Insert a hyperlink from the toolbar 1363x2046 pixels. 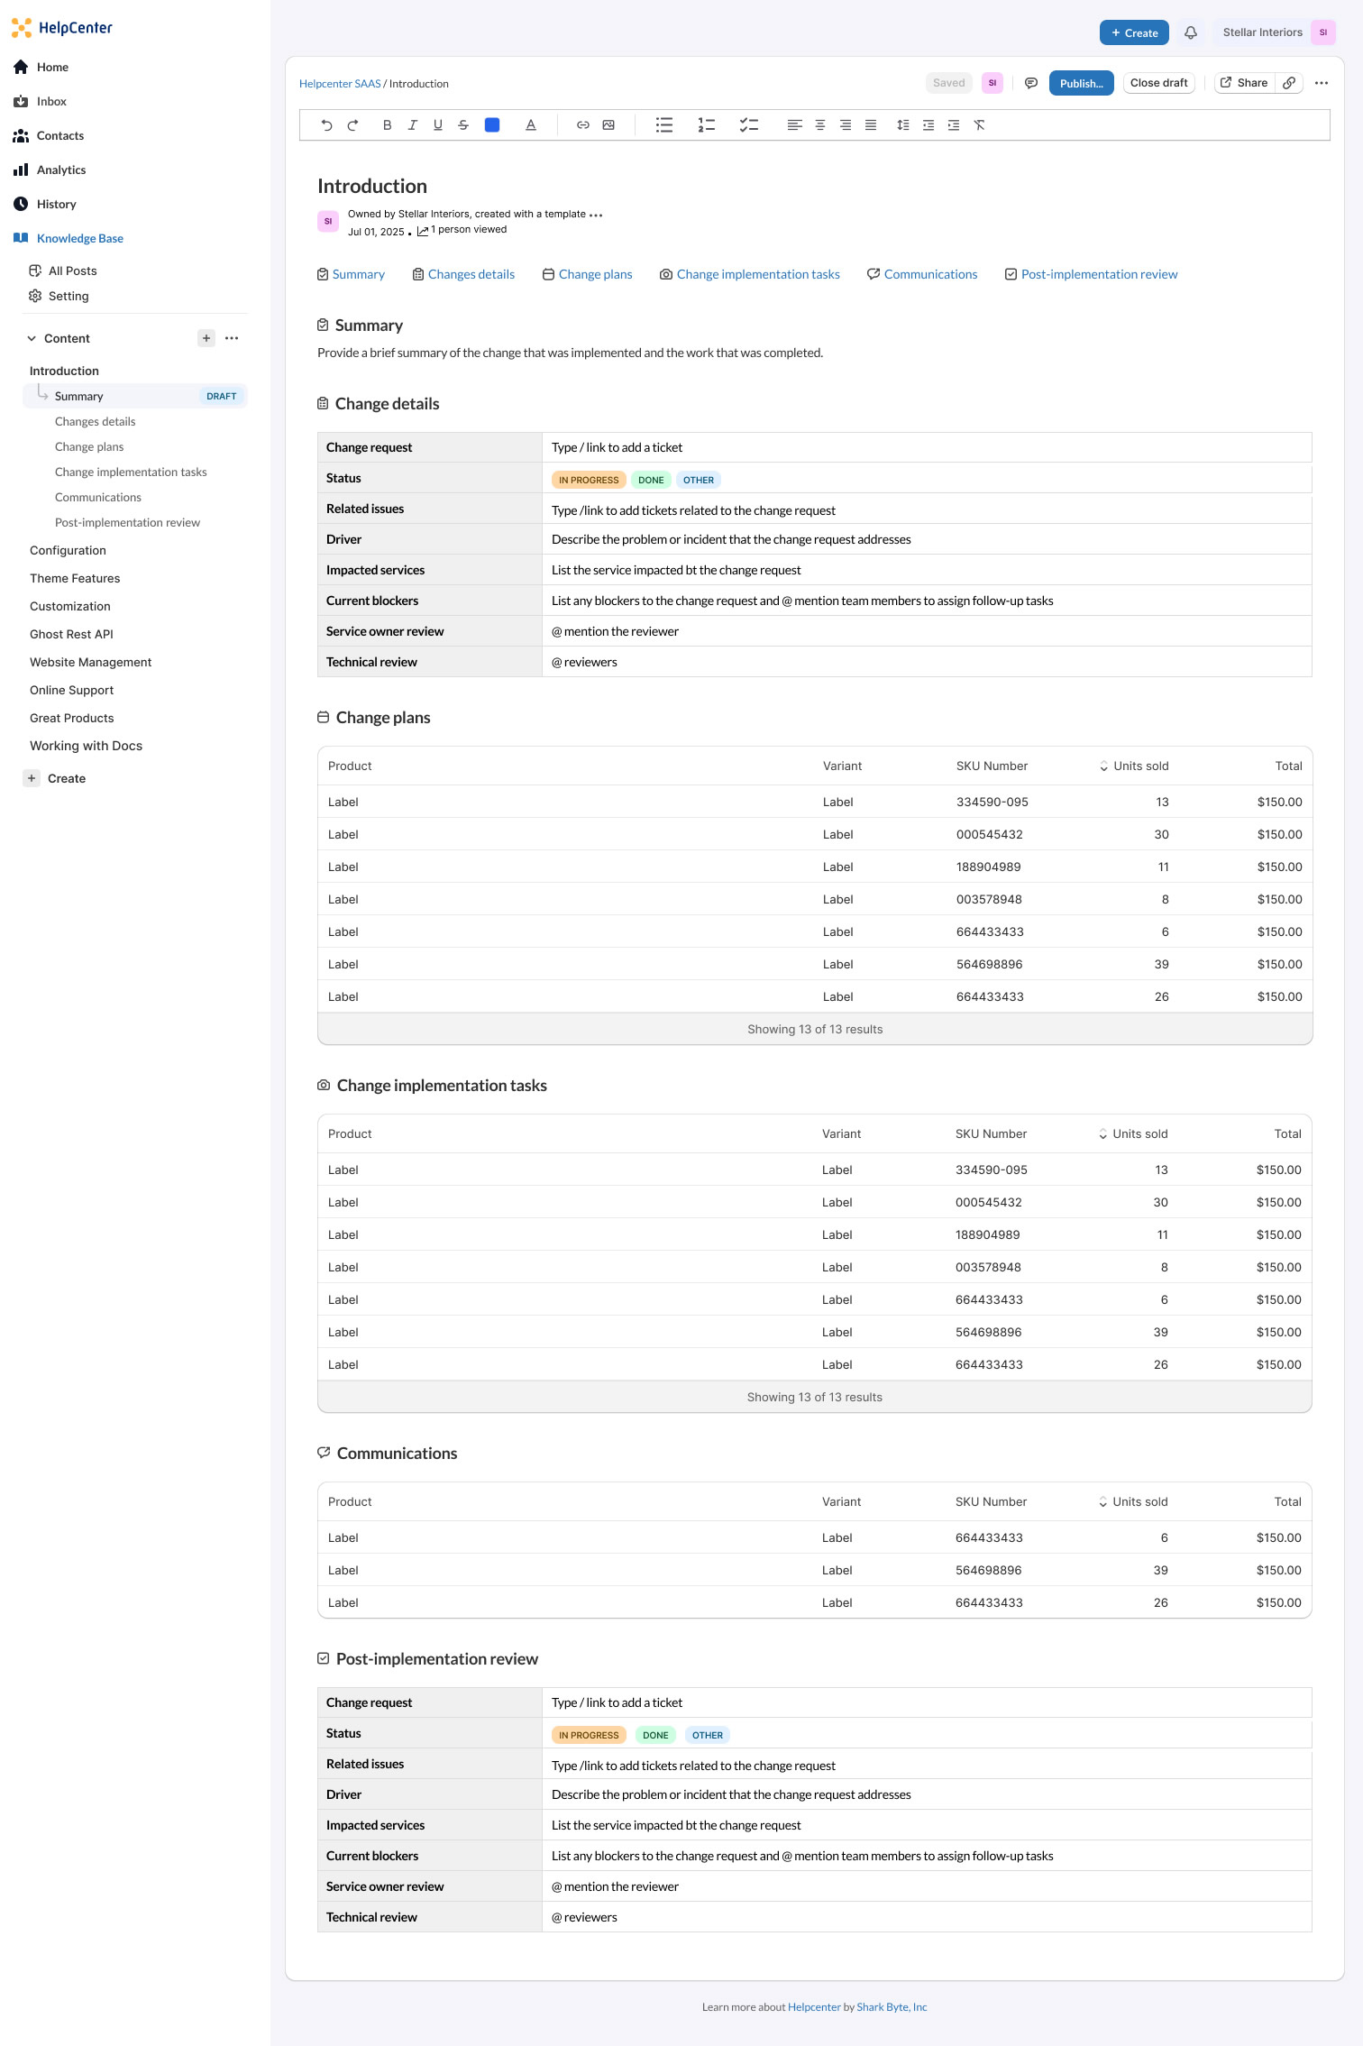pos(583,125)
